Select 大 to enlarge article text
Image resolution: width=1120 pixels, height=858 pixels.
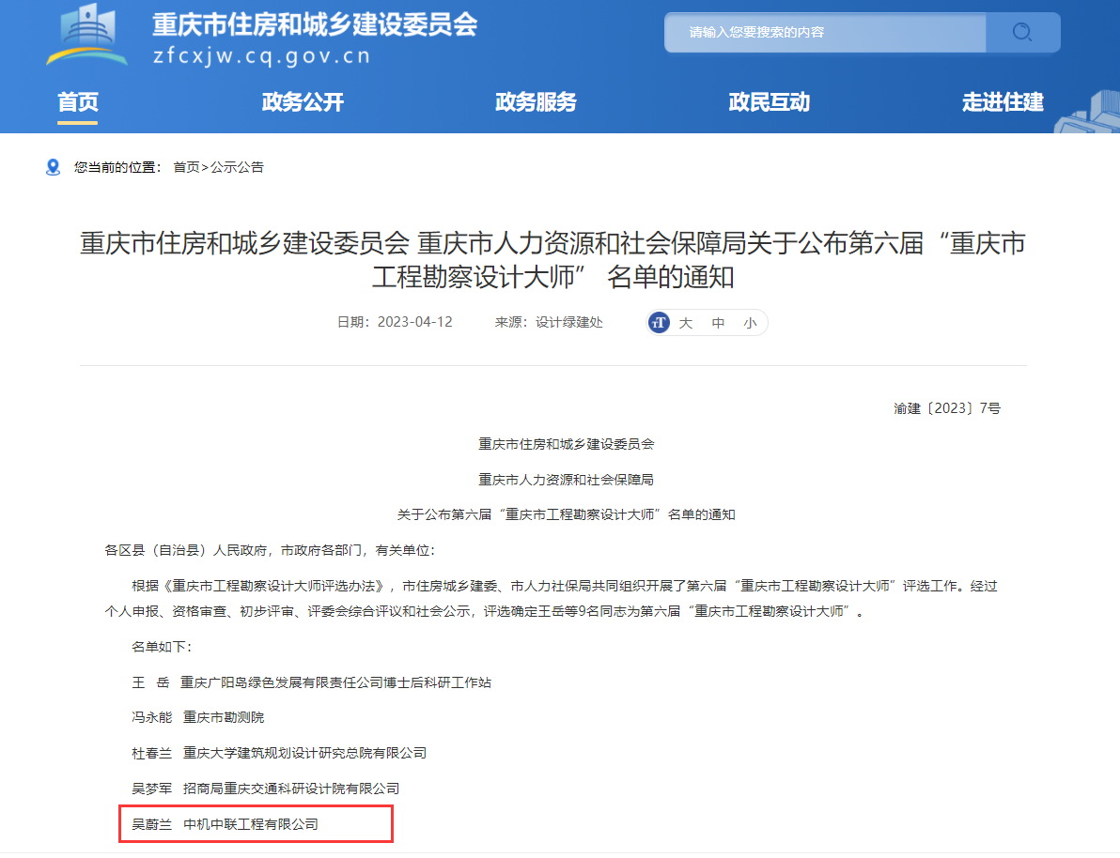pos(685,322)
